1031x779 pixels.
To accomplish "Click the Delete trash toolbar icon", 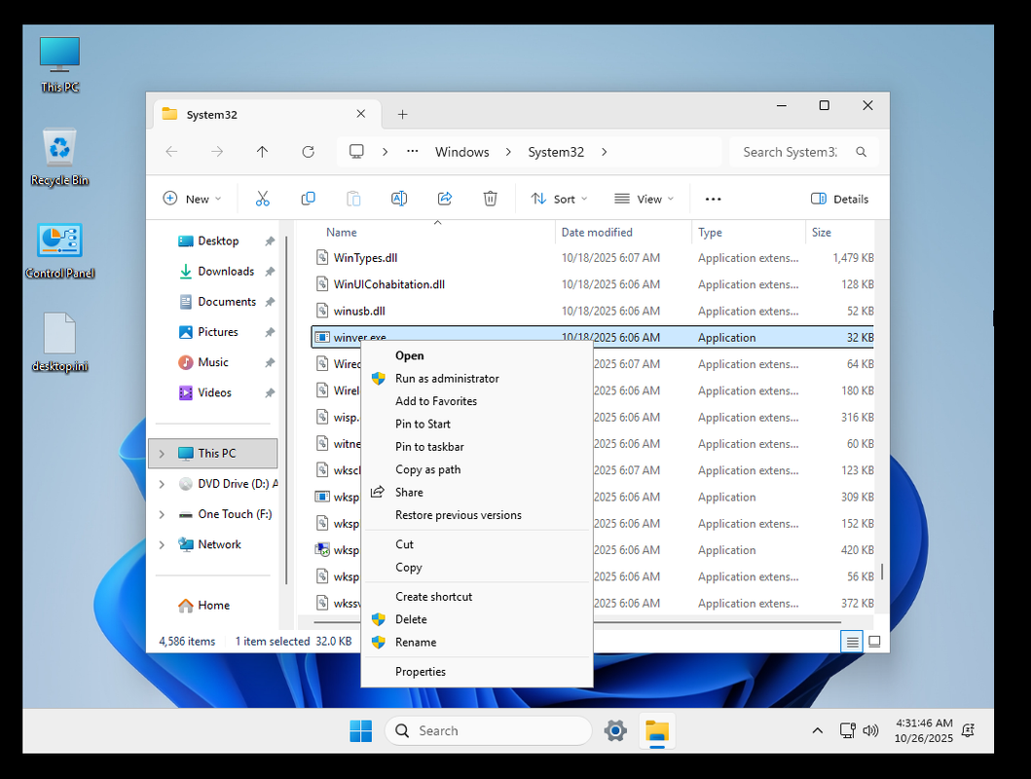I will (x=491, y=199).
